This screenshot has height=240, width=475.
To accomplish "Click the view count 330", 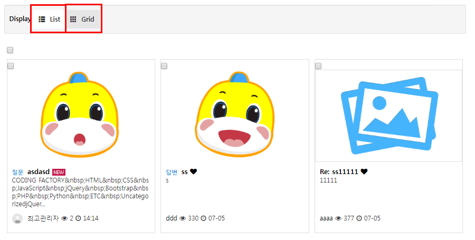I will pos(193,218).
